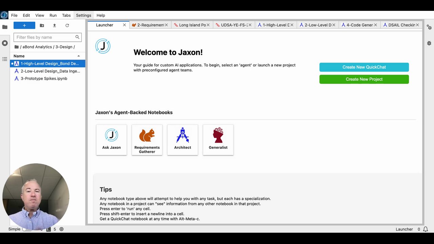Click the notification bell in status bar
The width and height of the screenshot is (434, 244).
tap(425, 229)
